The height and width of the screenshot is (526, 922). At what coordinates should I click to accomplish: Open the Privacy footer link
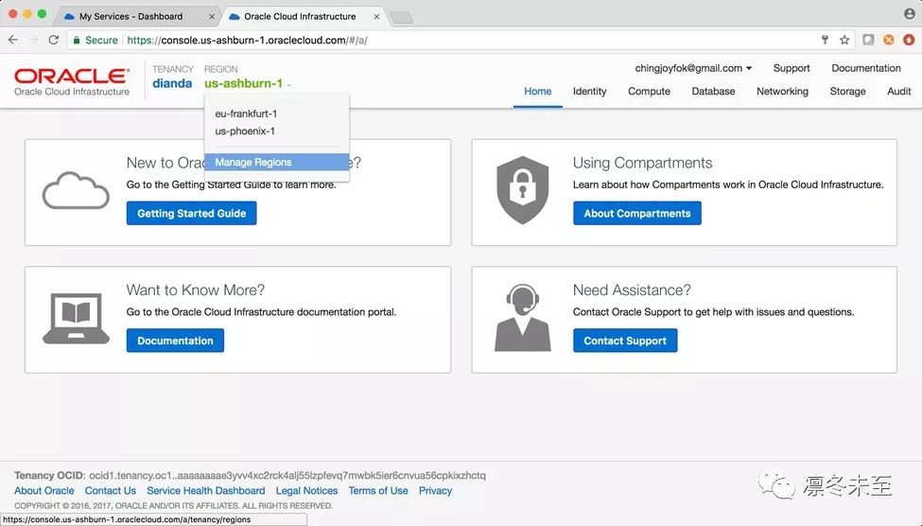435,491
